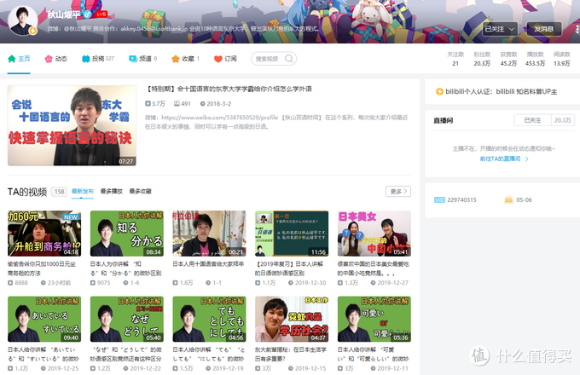Viewport: 580px width, 375px height.
Task: Click the 已关注 button in 直播间 panel
Action: [532, 120]
